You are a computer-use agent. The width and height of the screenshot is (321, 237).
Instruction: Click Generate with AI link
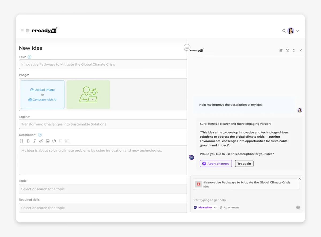click(43, 100)
